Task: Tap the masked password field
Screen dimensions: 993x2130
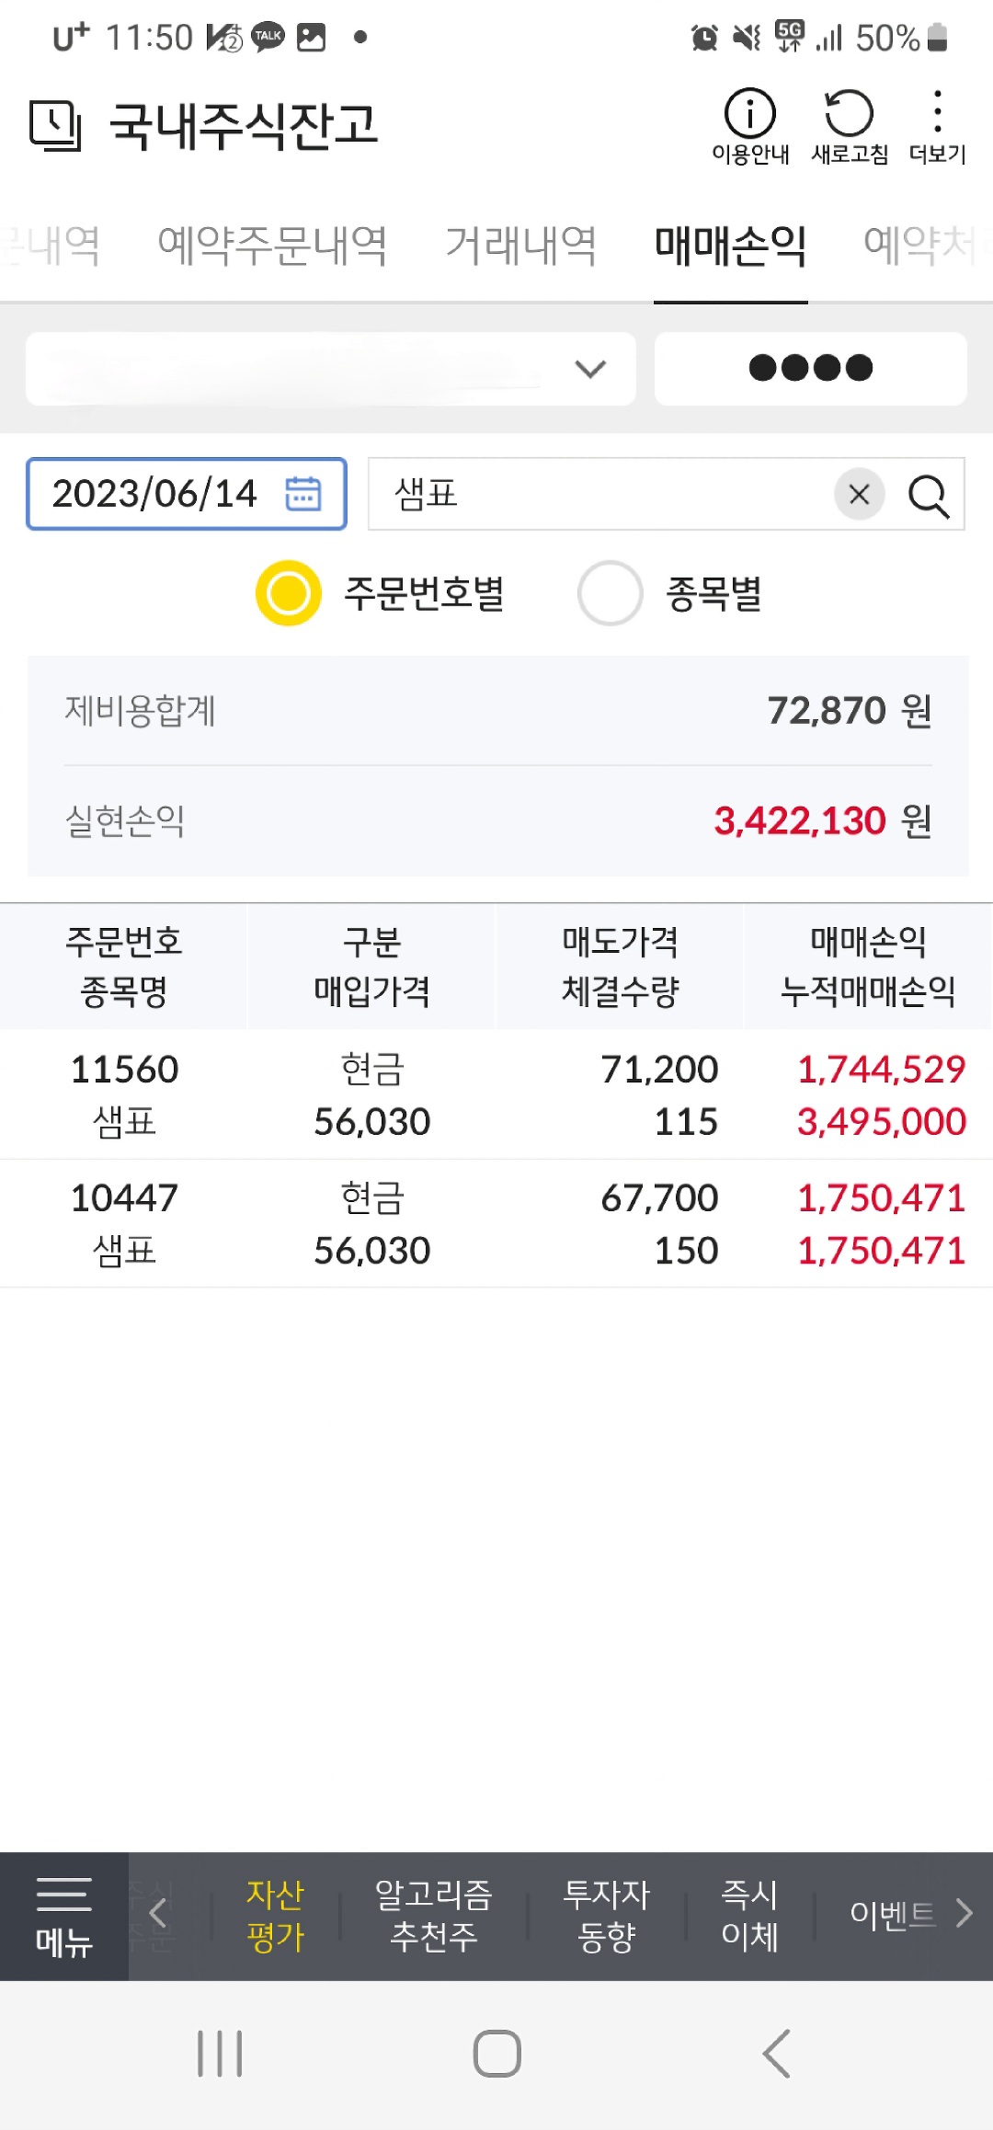Action: (810, 369)
